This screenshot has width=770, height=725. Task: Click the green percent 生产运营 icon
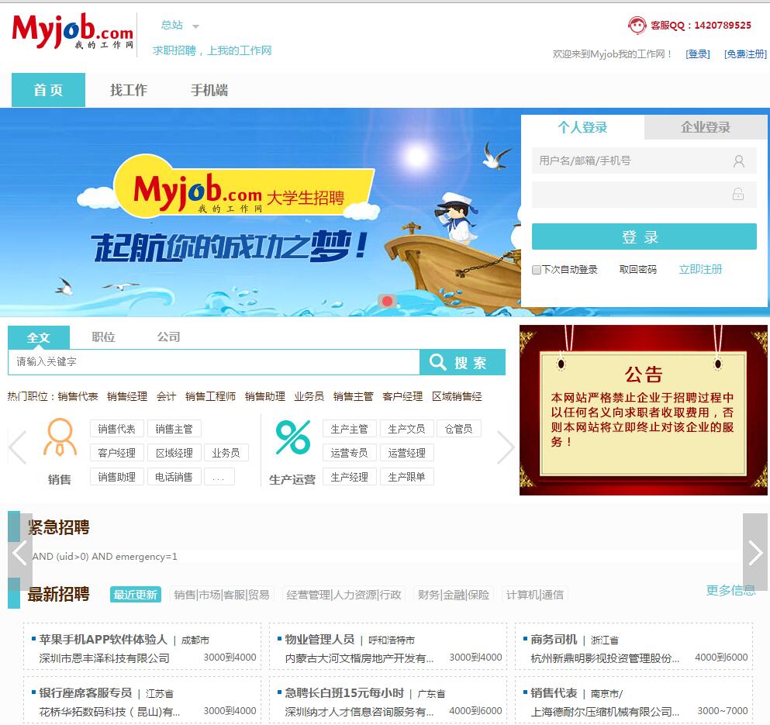point(292,437)
